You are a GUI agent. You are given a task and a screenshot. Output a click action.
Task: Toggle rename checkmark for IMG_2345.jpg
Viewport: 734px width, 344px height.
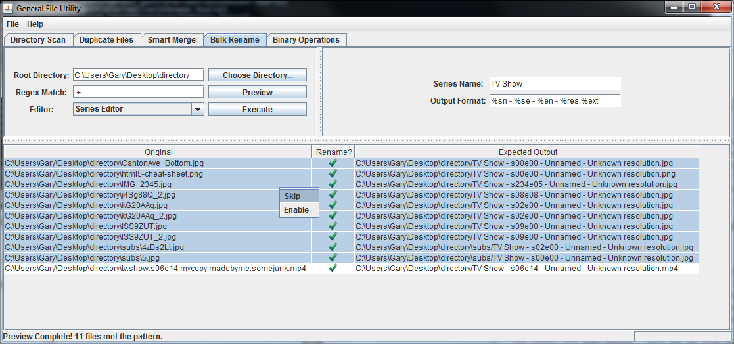[x=333, y=184]
